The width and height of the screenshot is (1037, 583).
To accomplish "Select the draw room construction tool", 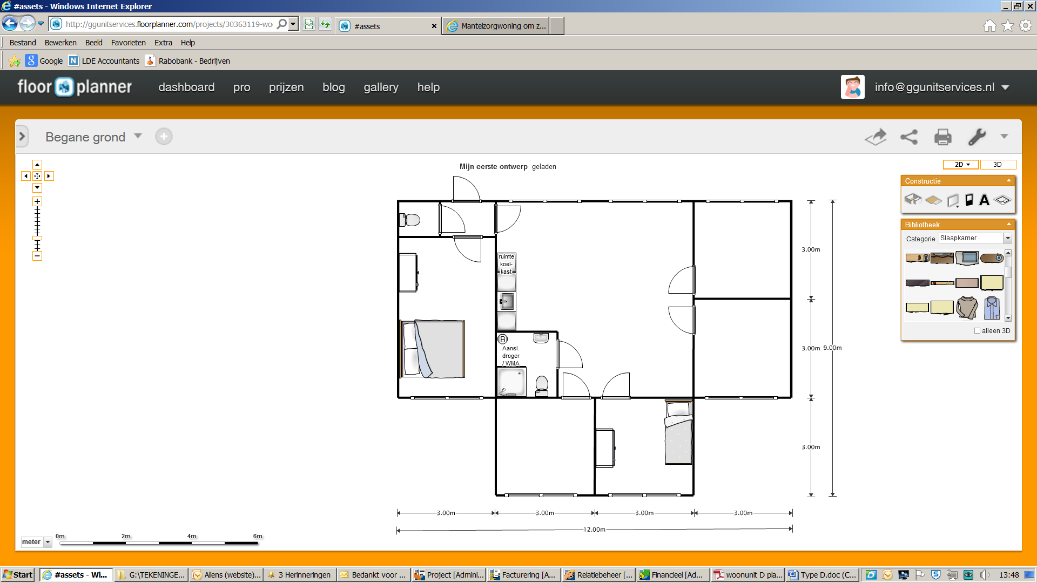I will [x=913, y=200].
